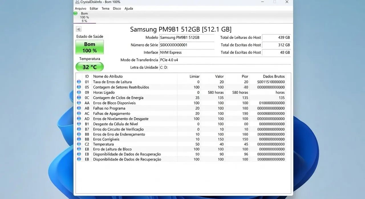Click the 580 horas cell under Valor
Image resolution: width=365 pixels, height=199 pixels.
(x=216, y=92)
